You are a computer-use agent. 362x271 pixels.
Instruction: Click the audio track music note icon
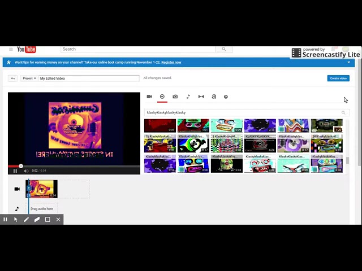click(17, 209)
